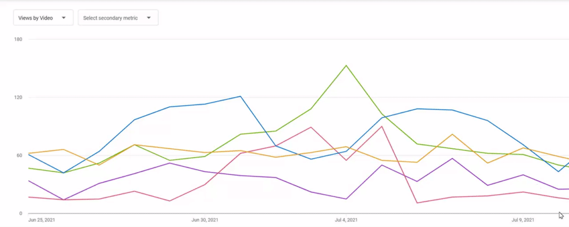The height and width of the screenshot is (227, 569).
Task: Open the Select secondary metric dropdown
Action: (118, 18)
